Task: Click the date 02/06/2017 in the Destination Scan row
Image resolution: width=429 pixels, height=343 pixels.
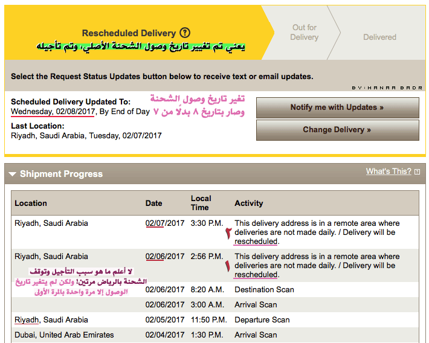Action: coord(165,290)
